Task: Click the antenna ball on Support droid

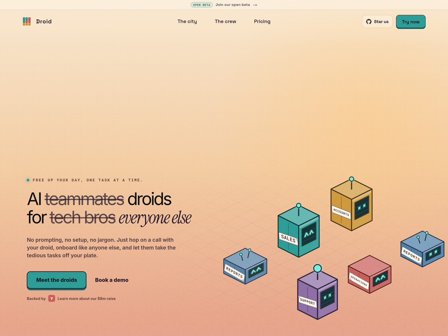Action: coord(317,268)
